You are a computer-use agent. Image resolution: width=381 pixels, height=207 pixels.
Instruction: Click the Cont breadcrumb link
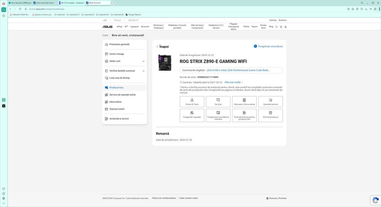(x=105, y=35)
